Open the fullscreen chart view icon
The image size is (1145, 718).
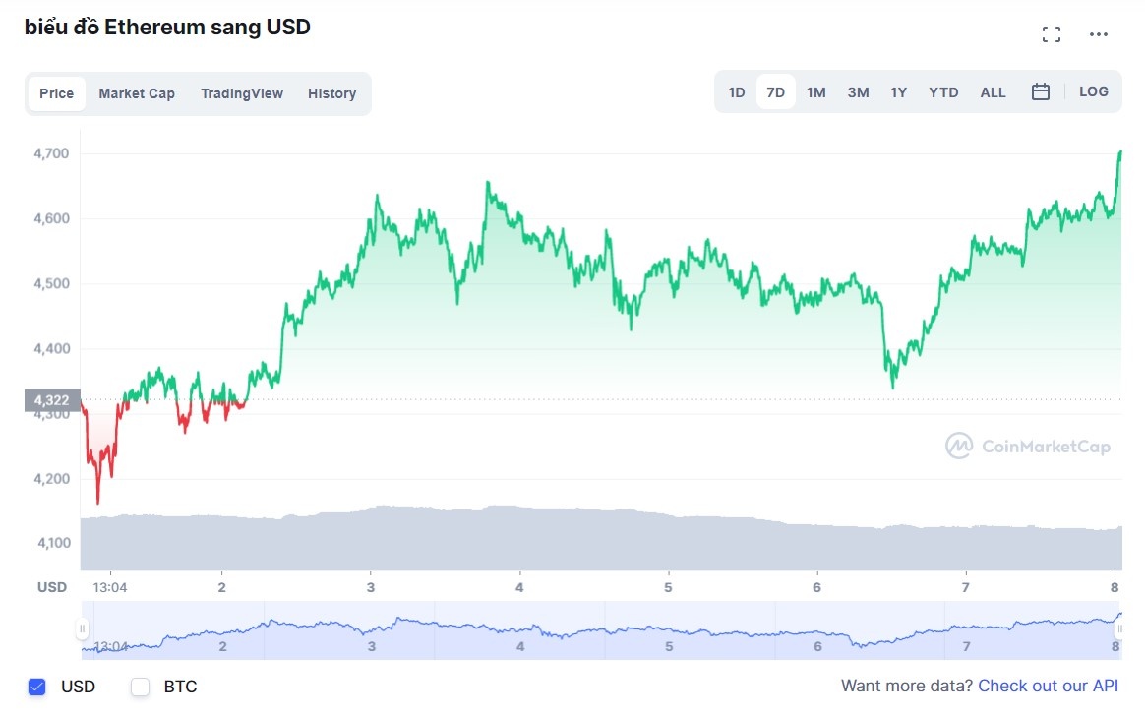pyautogui.click(x=1052, y=32)
